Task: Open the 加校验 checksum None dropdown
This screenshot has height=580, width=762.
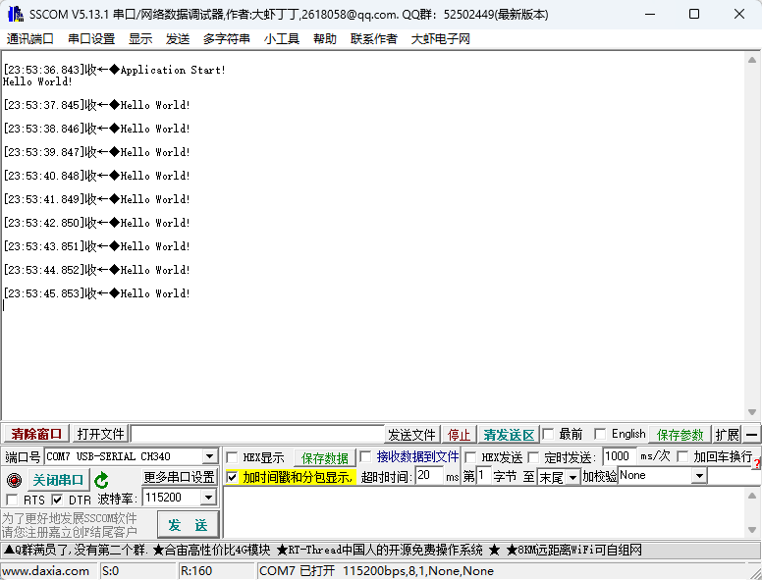Action: [699, 476]
